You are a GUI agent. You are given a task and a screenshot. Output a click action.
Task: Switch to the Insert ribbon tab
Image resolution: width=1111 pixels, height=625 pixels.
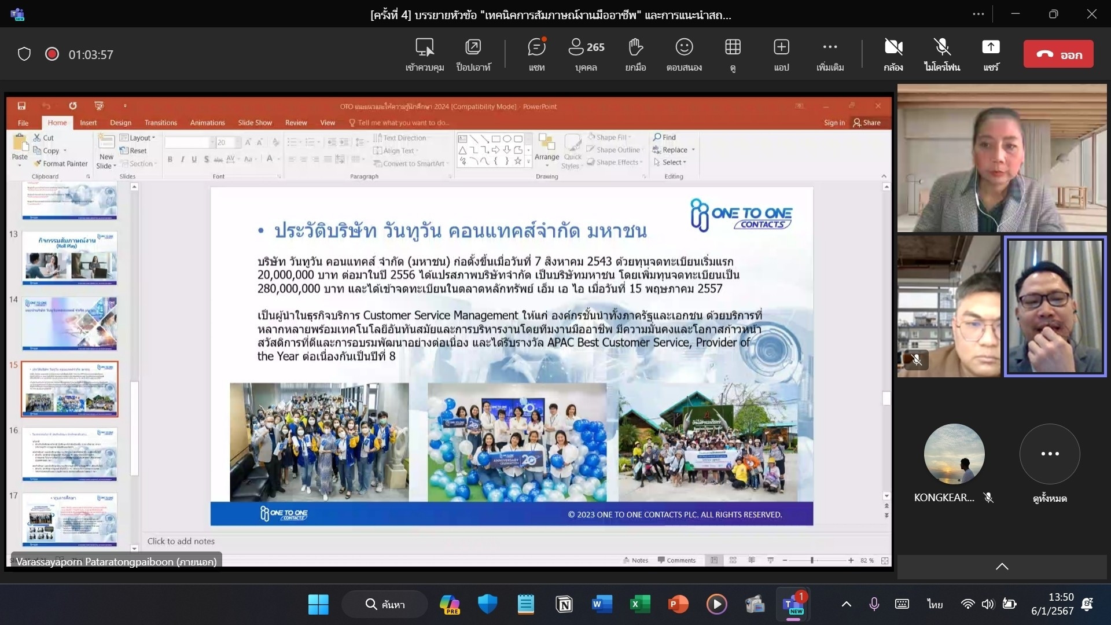[88, 123]
